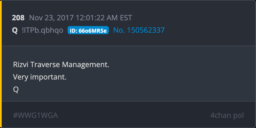Click the "No." prefix of post link
This screenshot has height=128, width=256.
[119, 30]
